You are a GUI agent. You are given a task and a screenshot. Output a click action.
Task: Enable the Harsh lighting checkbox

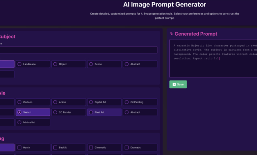click(19, 147)
